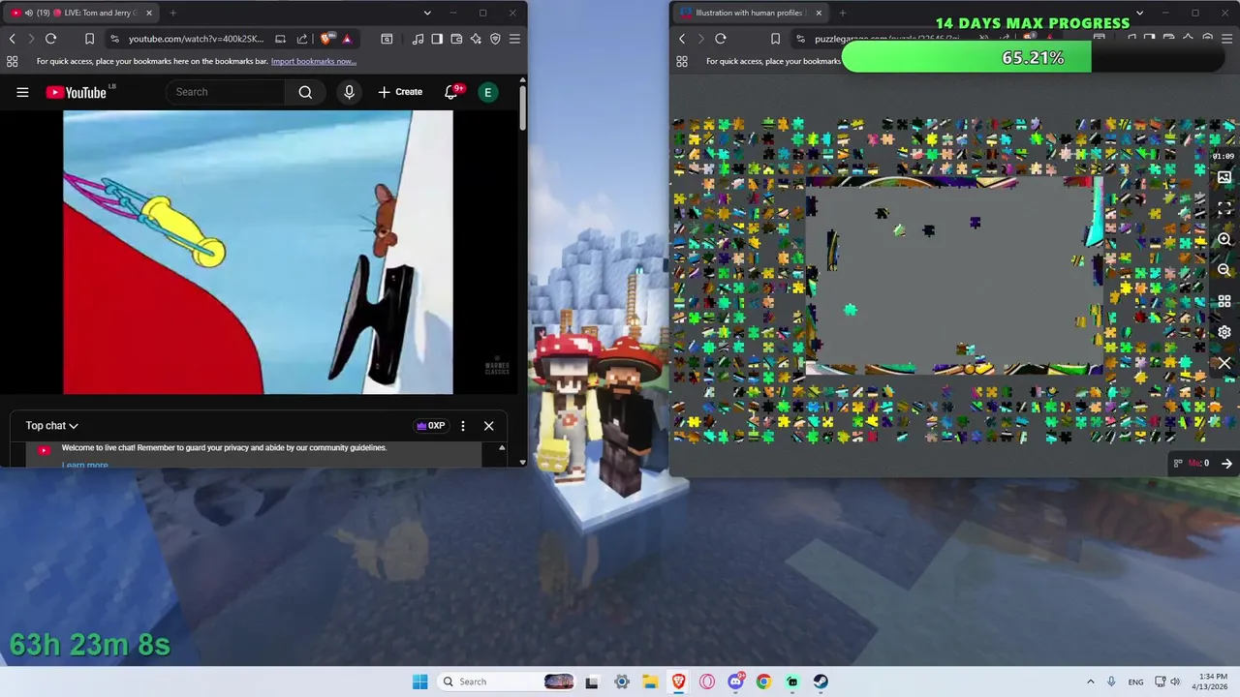Viewport: 1240px width, 697px height.
Task: Open the Windows Start menu
Action: [x=419, y=682]
